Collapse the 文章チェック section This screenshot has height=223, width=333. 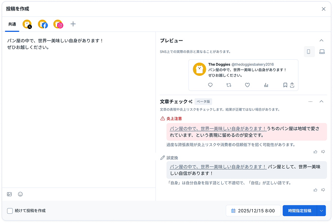[x=321, y=101]
